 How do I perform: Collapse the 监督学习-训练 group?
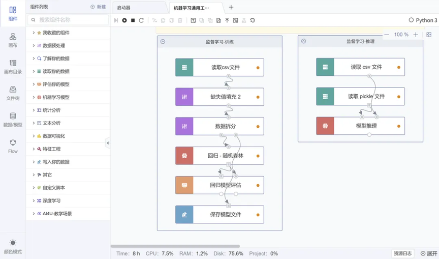pos(163,42)
